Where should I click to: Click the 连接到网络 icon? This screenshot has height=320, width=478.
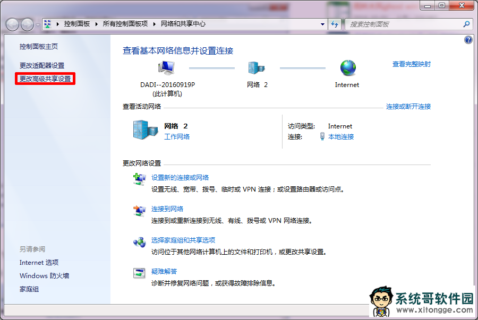(140, 211)
